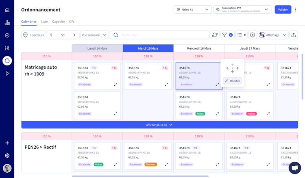Viewport: 305px width, 178px height.
Task: Expand the selected Mercredi 16 Mars card
Action: tap(217, 85)
